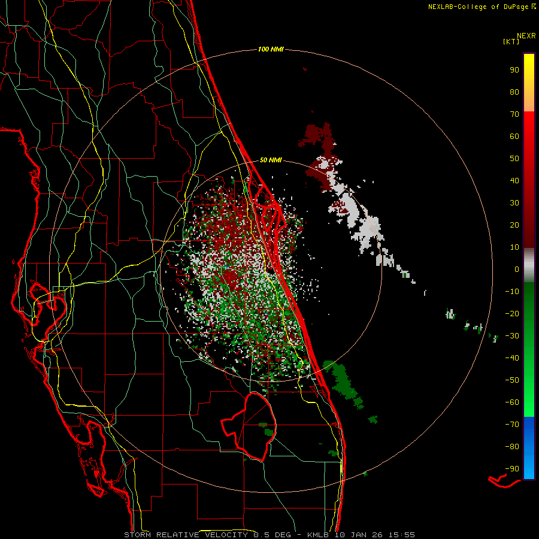Click the positive 40 scale value
Screen dimensions: 539x539
click(514, 180)
